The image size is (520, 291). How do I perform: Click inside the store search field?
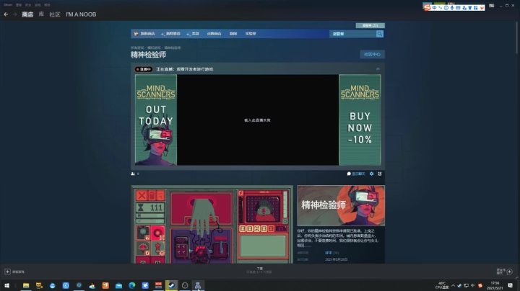click(353, 34)
